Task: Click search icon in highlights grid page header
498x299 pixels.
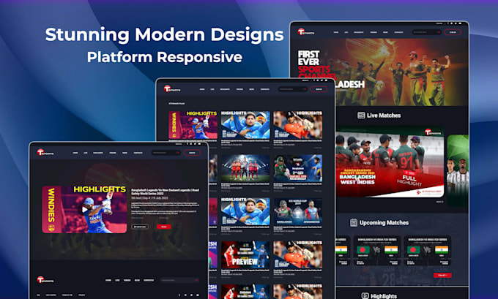Action: click(305, 89)
